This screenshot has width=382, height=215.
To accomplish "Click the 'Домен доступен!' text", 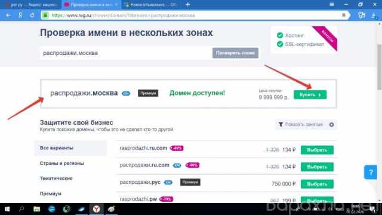I will click(197, 93).
